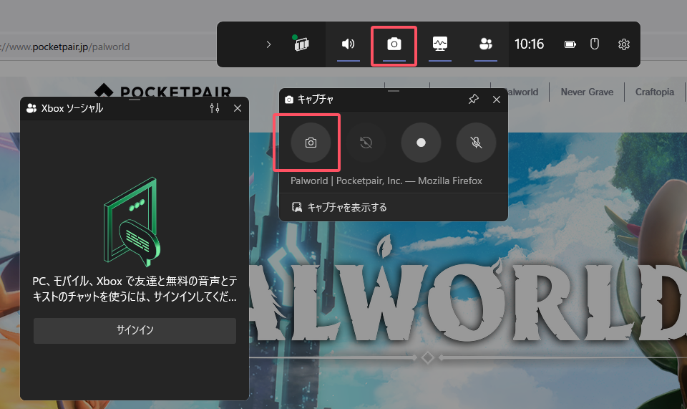The image size is (687, 409).
Task: Toggle mouse click-through icon in Game Bar
Action: click(595, 44)
